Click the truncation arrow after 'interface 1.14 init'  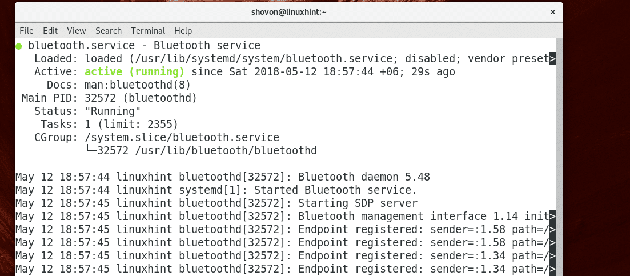pyautogui.click(x=552, y=217)
